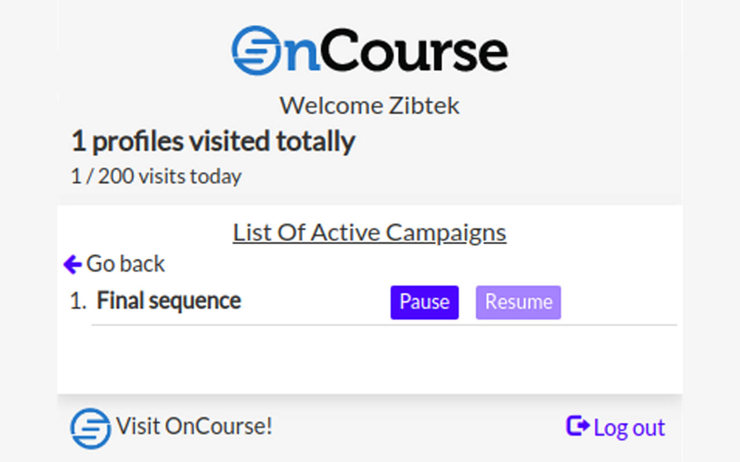
Task: Click the "Welcome Zibtek" greeting text
Action: tap(369, 106)
